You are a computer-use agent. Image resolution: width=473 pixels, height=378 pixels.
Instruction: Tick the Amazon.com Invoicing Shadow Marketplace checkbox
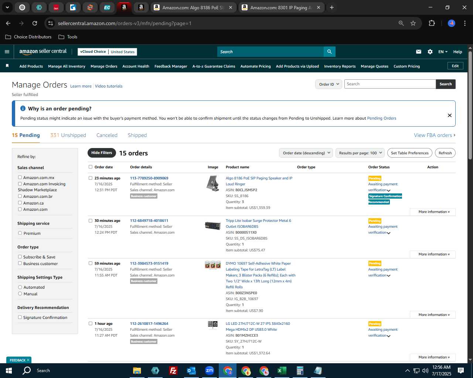(20, 183)
